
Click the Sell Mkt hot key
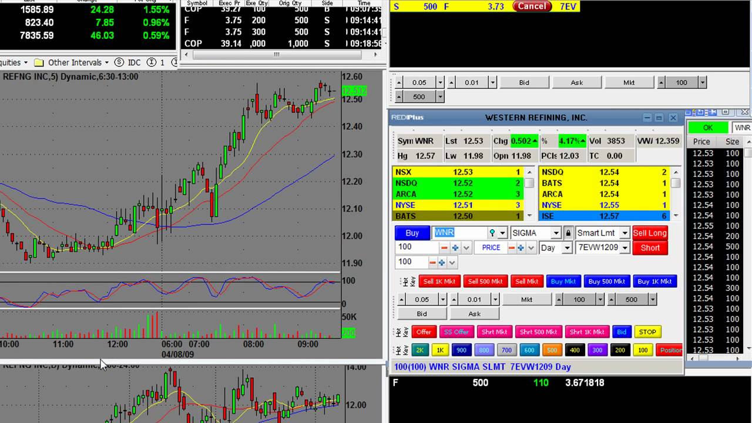point(526,281)
